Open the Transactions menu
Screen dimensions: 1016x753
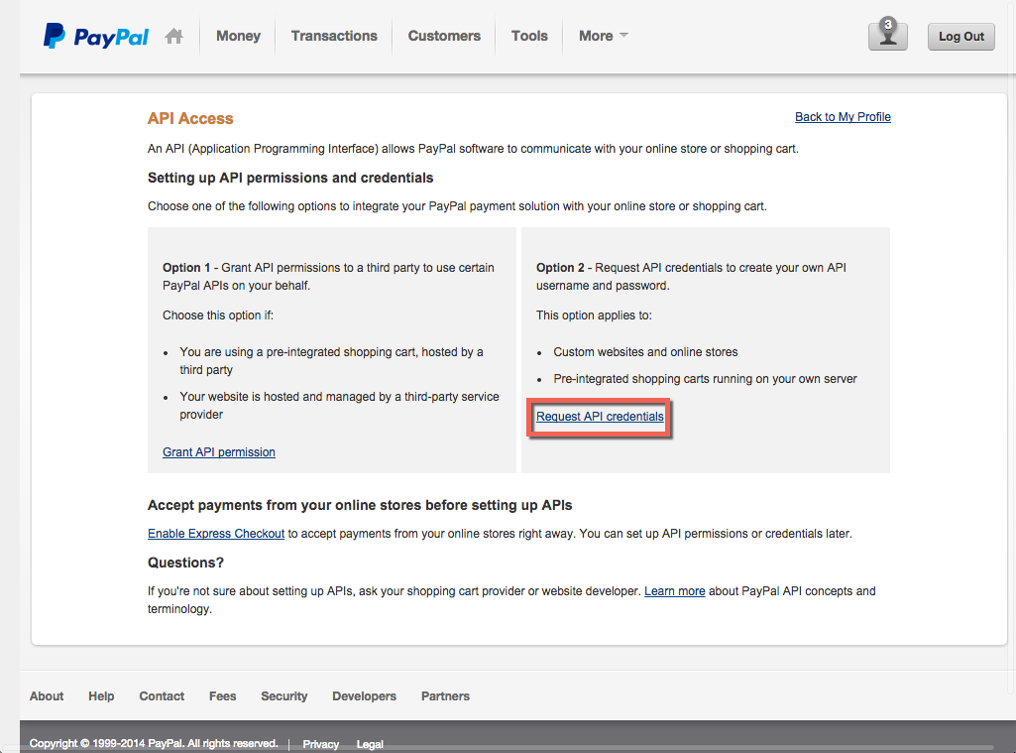[x=334, y=37]
